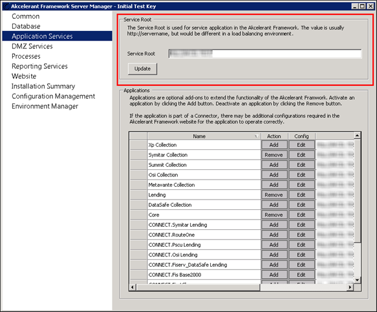Open the Database section
The width and height of the screenshot is (377, 312).
pyautogui.click(x=26, y=26)
